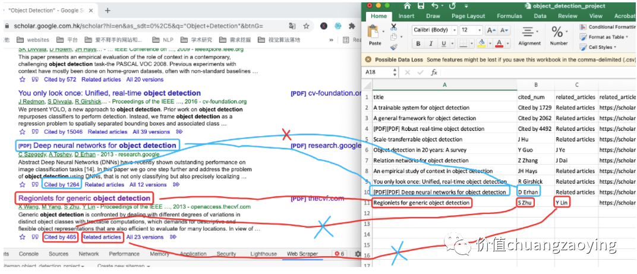The width and height of the screenshot is (637, 274).
Task: Click the Name Box showing A18
Action: click(x=380, y=72)
